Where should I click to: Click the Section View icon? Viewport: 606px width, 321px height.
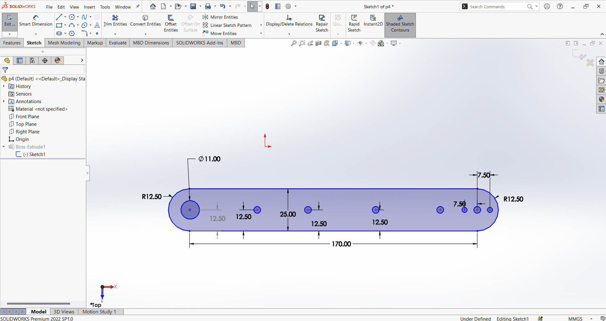coord(318,43)
